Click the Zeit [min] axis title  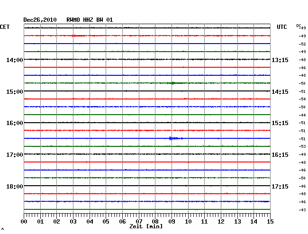(146, 226)
